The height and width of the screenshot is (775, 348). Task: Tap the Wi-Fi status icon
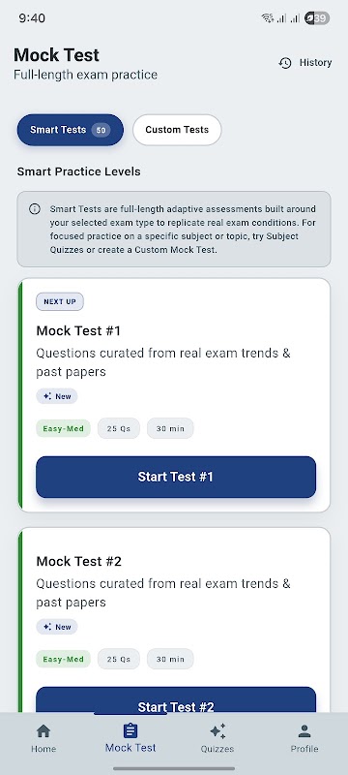267,18
